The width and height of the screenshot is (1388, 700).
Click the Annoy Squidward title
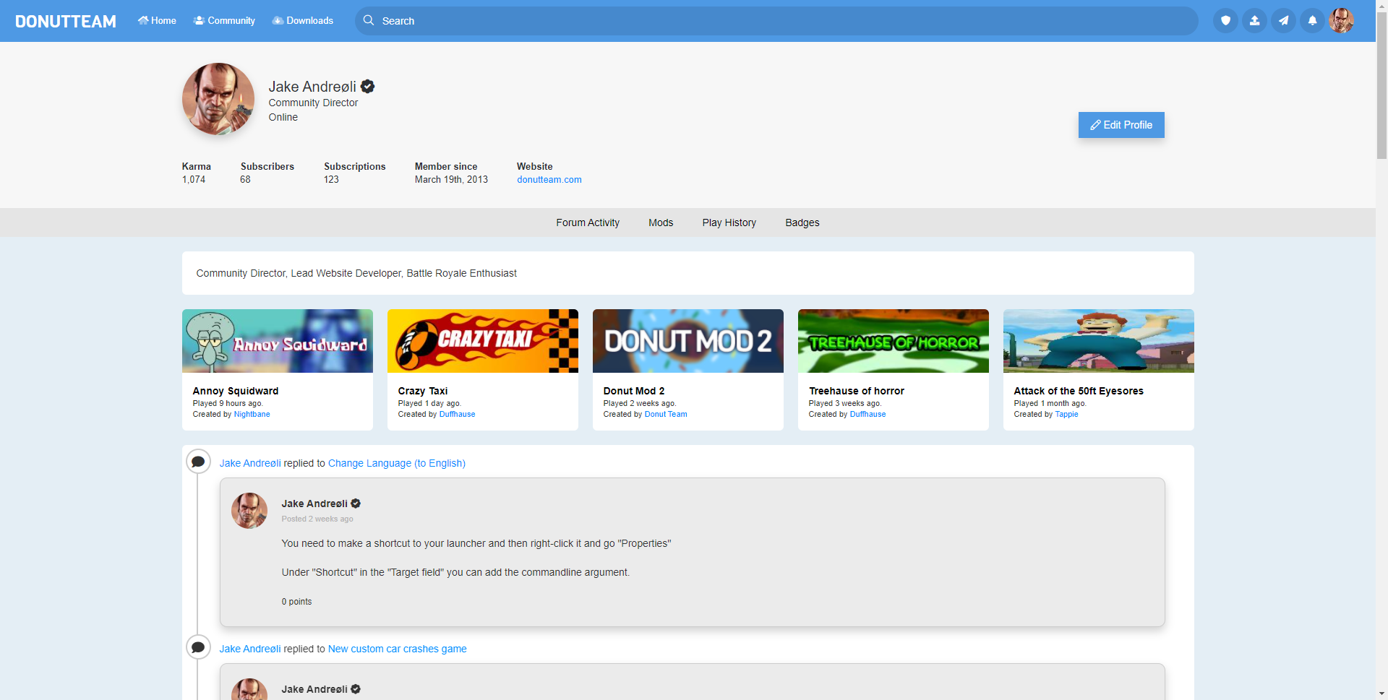(236, 391)
